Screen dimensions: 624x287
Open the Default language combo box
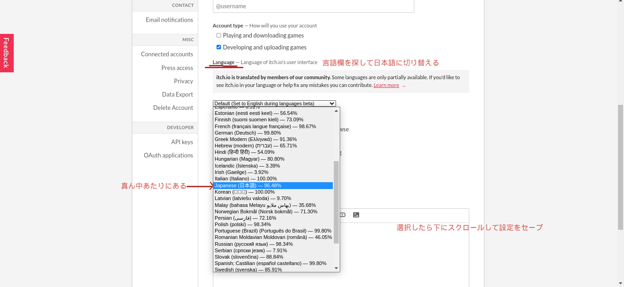click(274, 103)
